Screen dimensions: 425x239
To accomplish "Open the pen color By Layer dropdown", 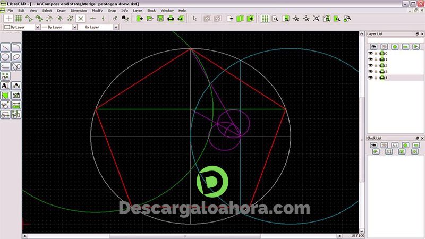I will point(22,27).
